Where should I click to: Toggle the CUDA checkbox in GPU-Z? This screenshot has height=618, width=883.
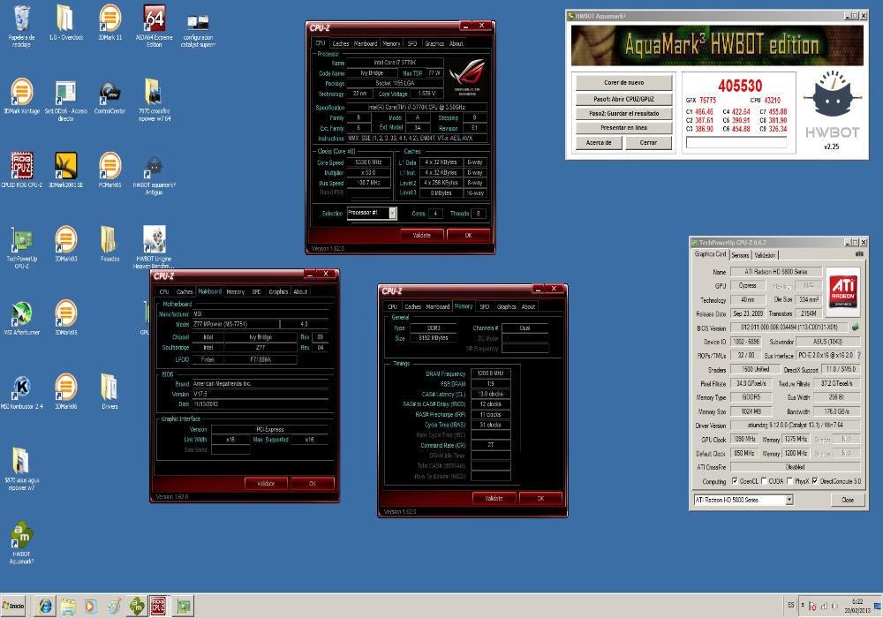click(764, 481)
